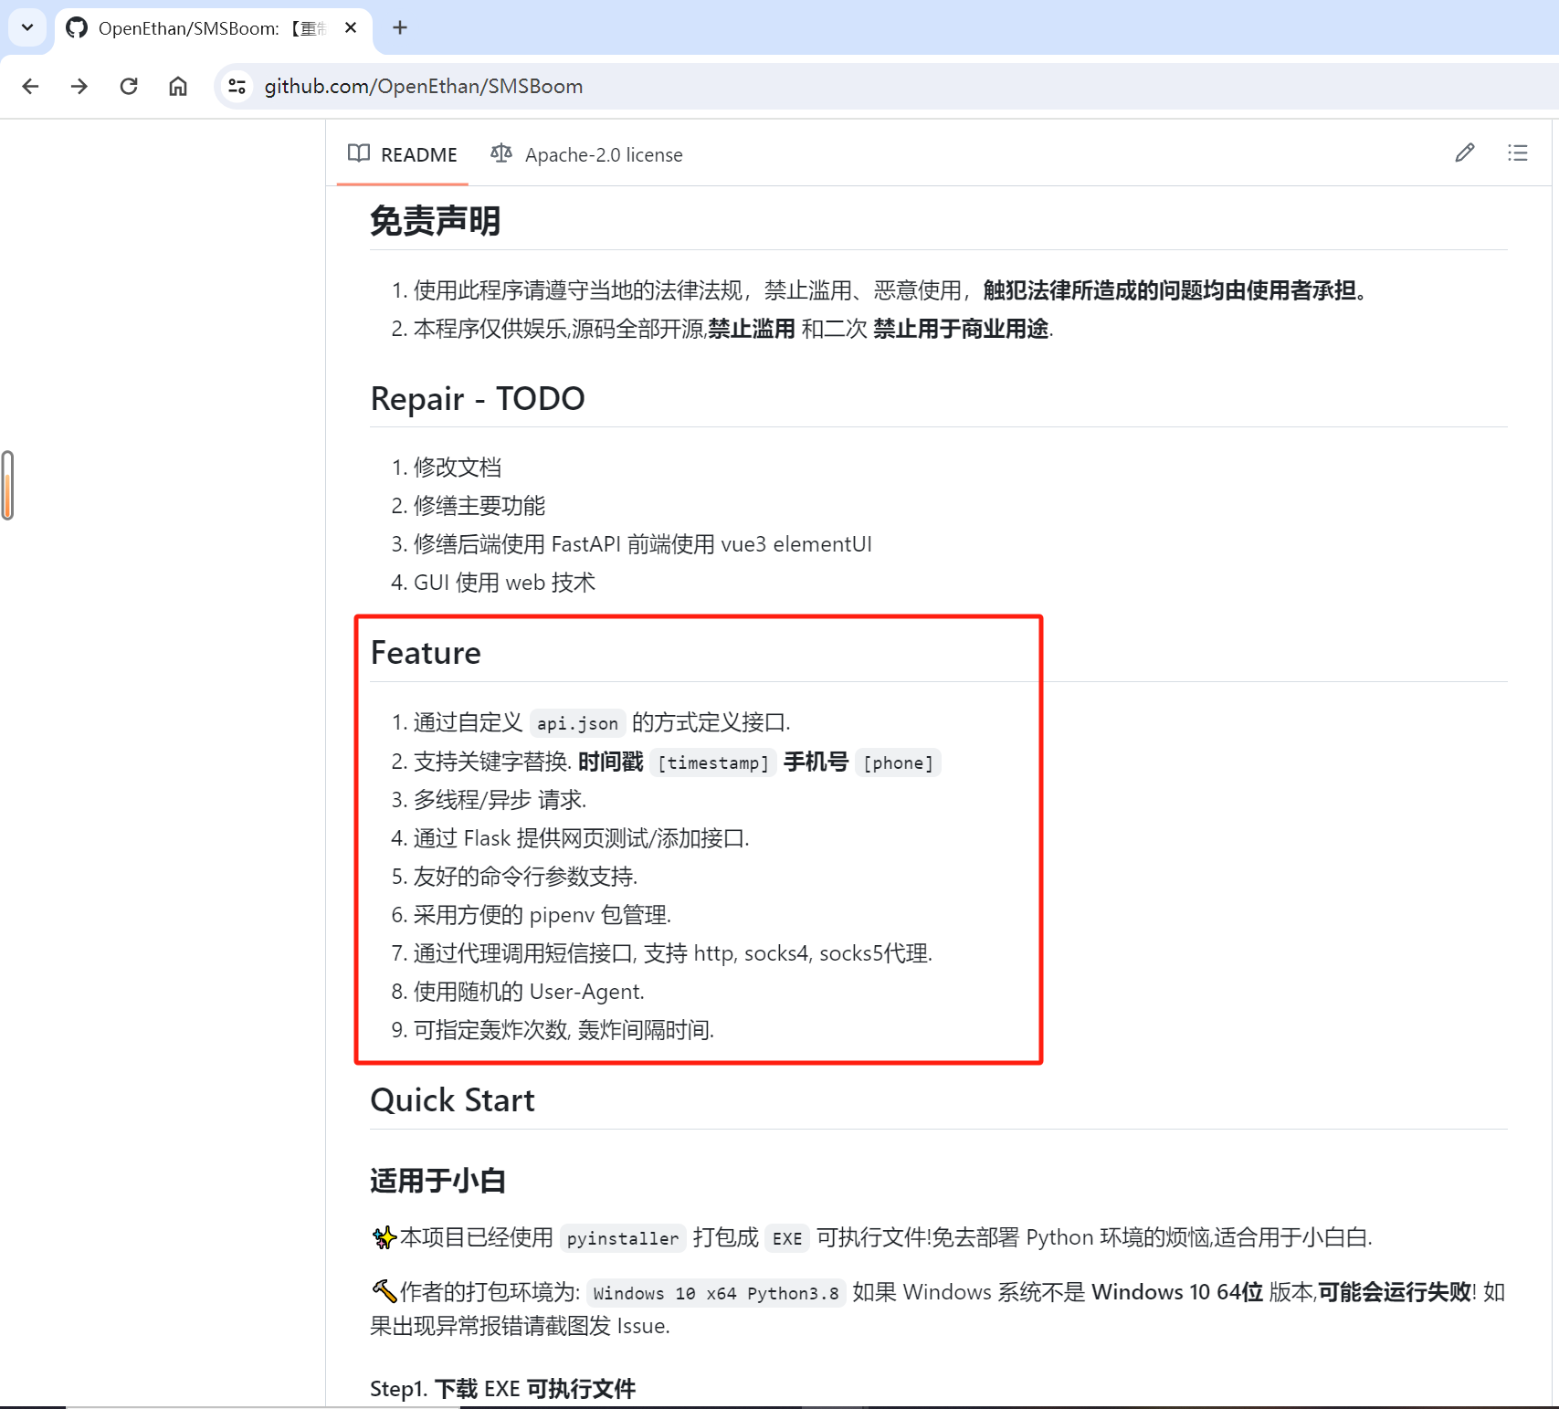The image size is (1559, 1409).
Task: Click the bold text 可能会运行失败
Action: (1395, 1292)
